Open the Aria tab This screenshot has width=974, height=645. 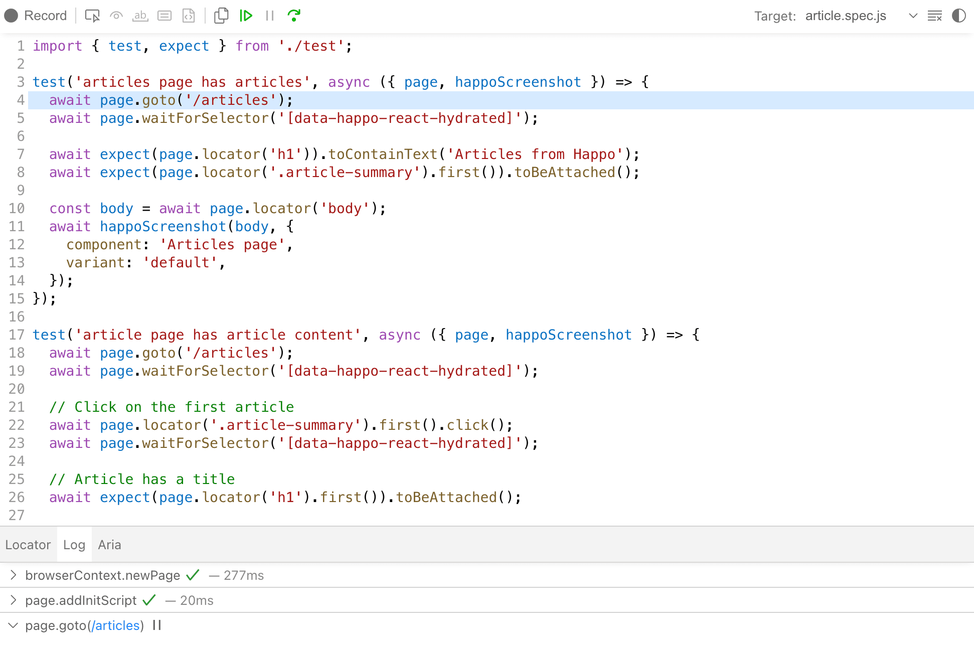(x=109, y=545)
